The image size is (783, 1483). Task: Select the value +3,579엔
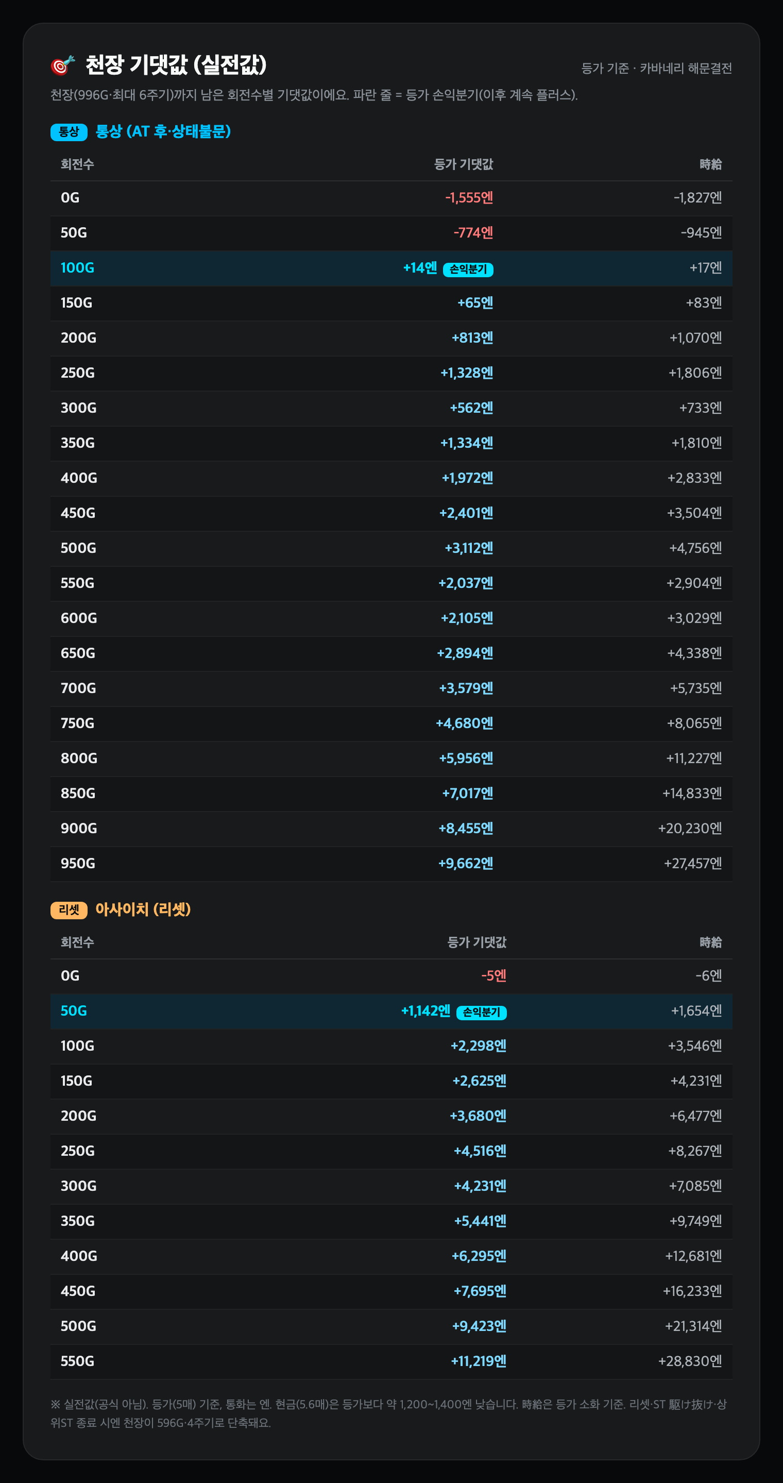(466, 689)
